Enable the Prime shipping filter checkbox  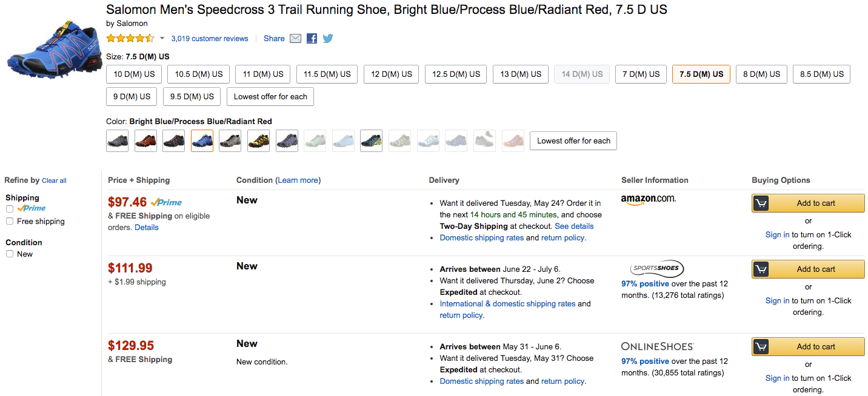click(10, 209)
